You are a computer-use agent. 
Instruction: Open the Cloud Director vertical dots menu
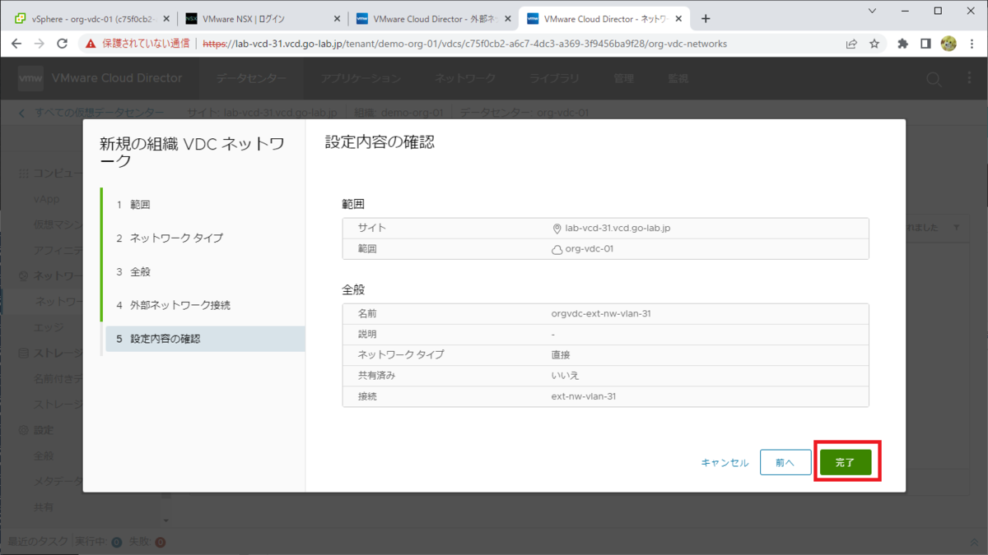coord(969,79)
